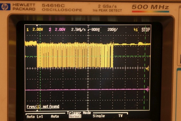
Task: Click the STOP run status indicator
Action: point(146,30)
